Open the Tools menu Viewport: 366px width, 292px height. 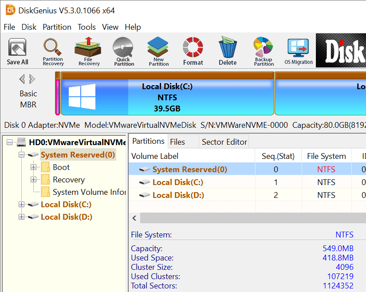[x=87, y=27]
